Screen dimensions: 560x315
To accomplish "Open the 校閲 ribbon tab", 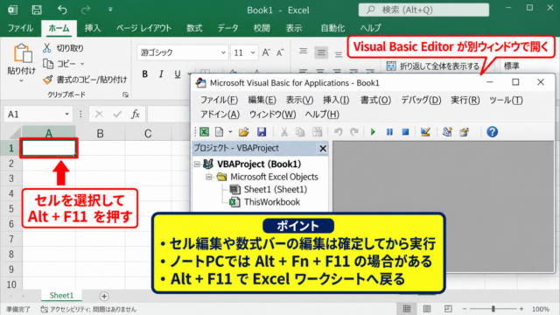I will [x=262, y=28].
